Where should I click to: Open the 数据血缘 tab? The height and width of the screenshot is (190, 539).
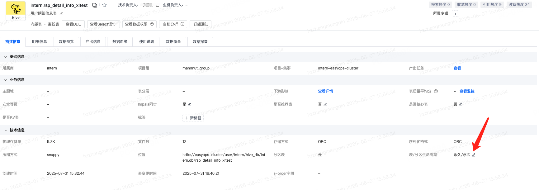click(x=120, y=42)
